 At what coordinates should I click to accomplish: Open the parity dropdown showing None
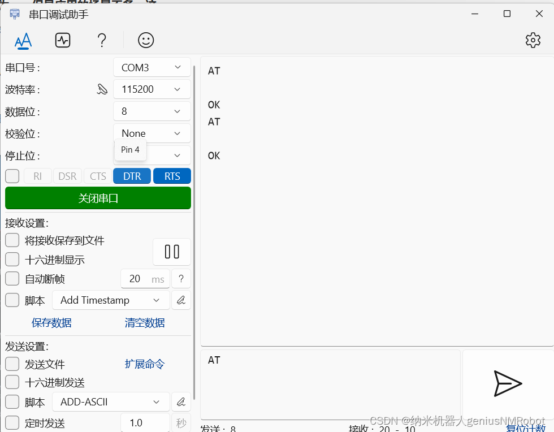152,133
